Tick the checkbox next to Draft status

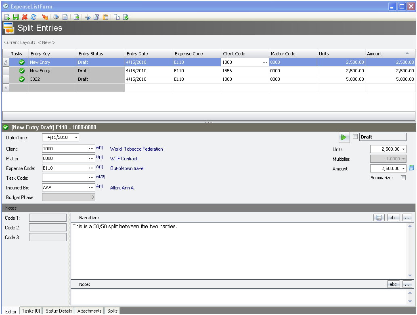pos(355,137)
